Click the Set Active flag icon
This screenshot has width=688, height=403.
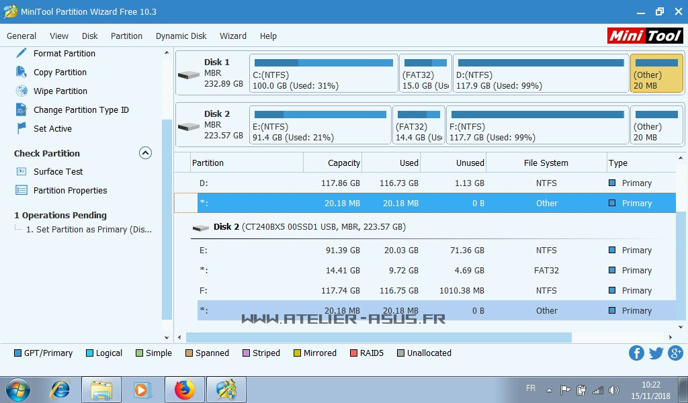coord(21,128)
